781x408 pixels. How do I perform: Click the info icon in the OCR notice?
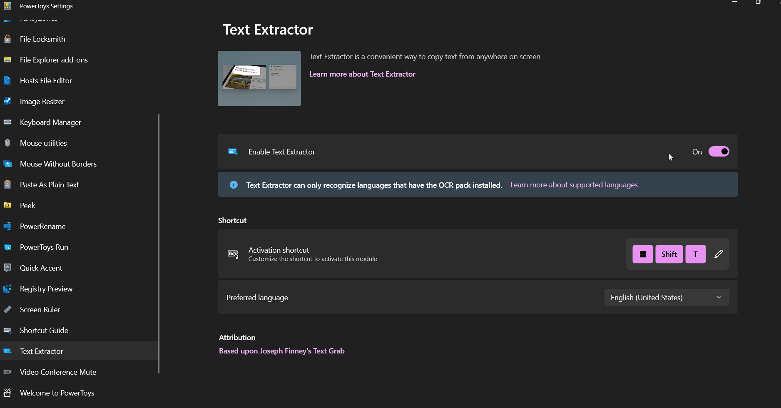(x=234, y=185)
